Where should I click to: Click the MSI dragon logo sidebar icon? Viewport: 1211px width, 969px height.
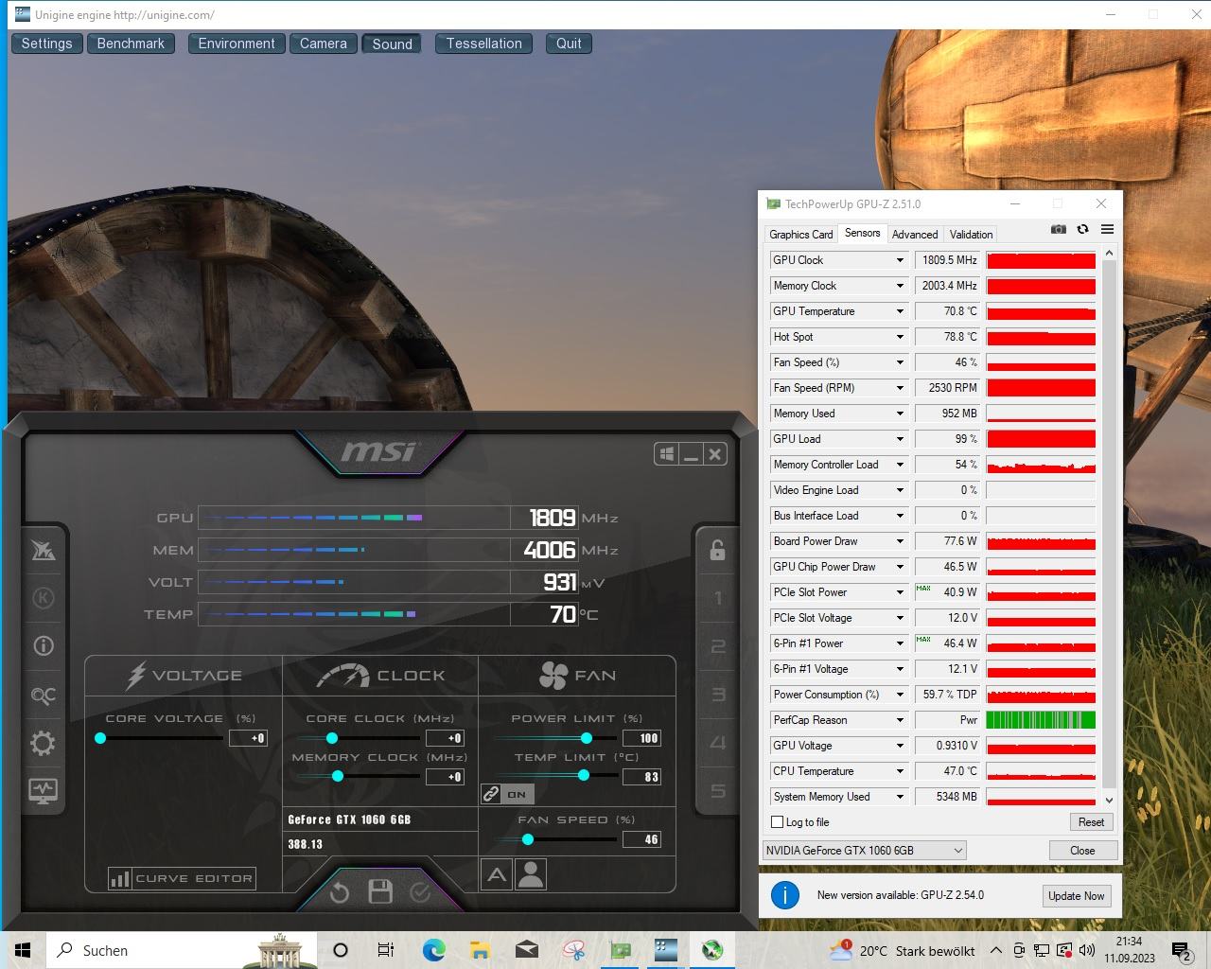pos(43,550)
